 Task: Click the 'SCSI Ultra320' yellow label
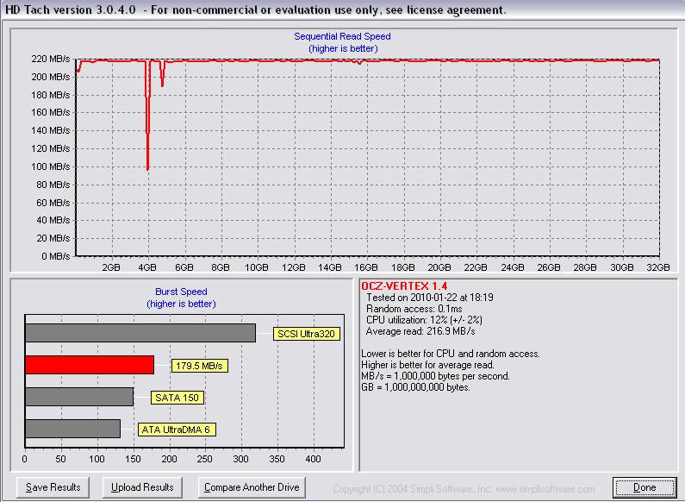pyautogui.click(x=306, y=334)
